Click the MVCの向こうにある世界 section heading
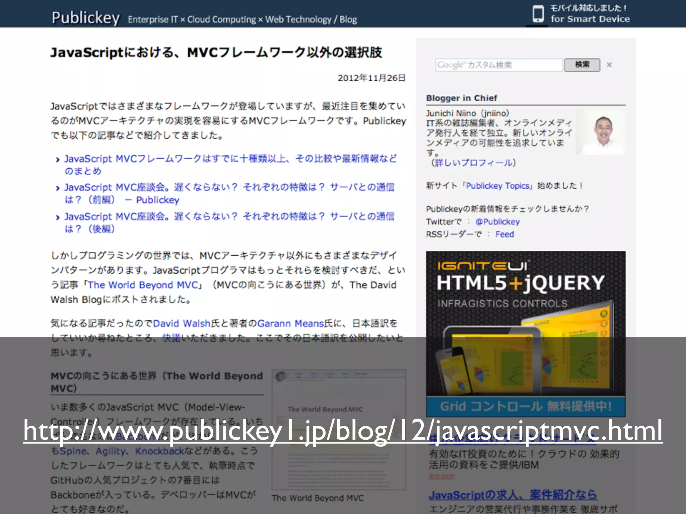The width and height of the screenshot is (686, 514). 157,382
